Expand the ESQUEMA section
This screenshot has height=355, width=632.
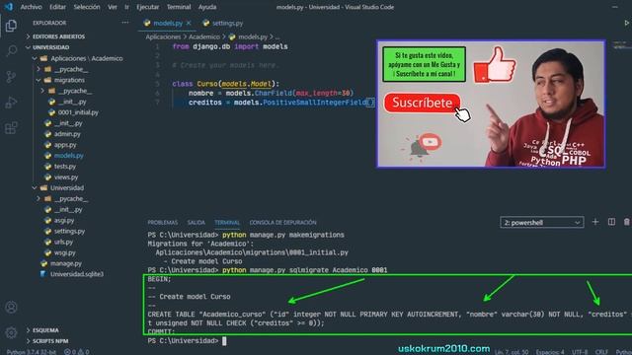coord(45,330)
